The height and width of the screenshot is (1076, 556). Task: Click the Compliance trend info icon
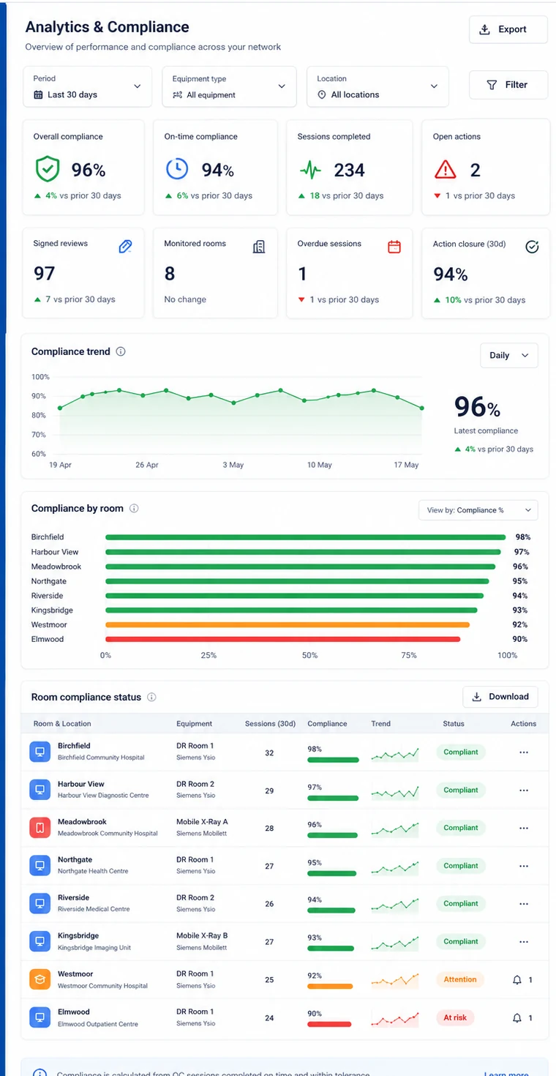click(121, 351)
